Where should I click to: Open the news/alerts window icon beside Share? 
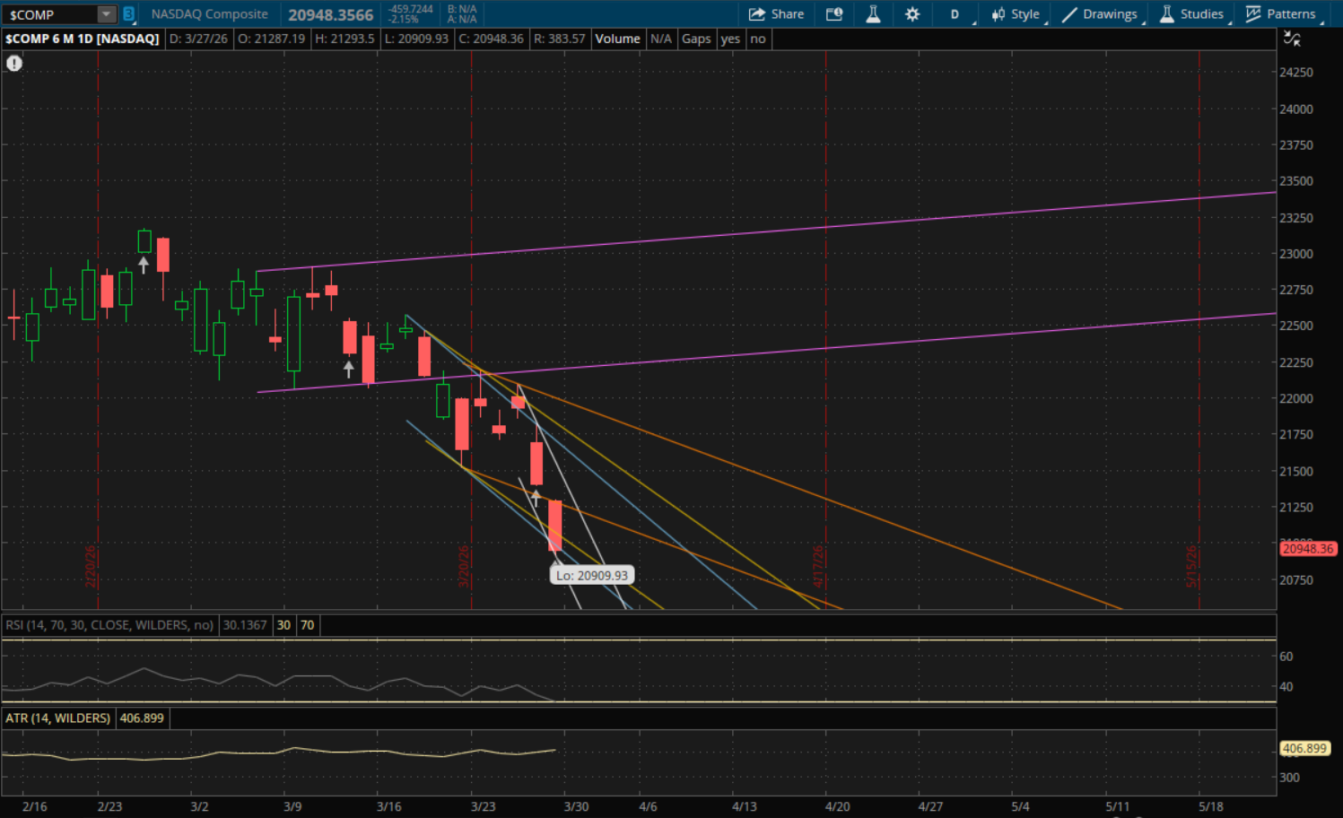tap(834, 14)
